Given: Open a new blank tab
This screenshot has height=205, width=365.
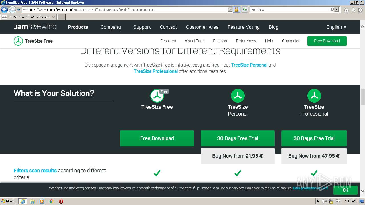Looking at the screenshot, I should (61, 17).
